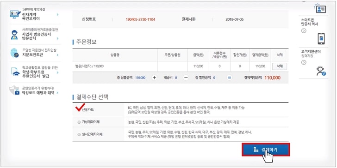Click the application number 190405-2730-1104
The height and width of the screenshot is (168, 337).
click(x=141, y=19)
